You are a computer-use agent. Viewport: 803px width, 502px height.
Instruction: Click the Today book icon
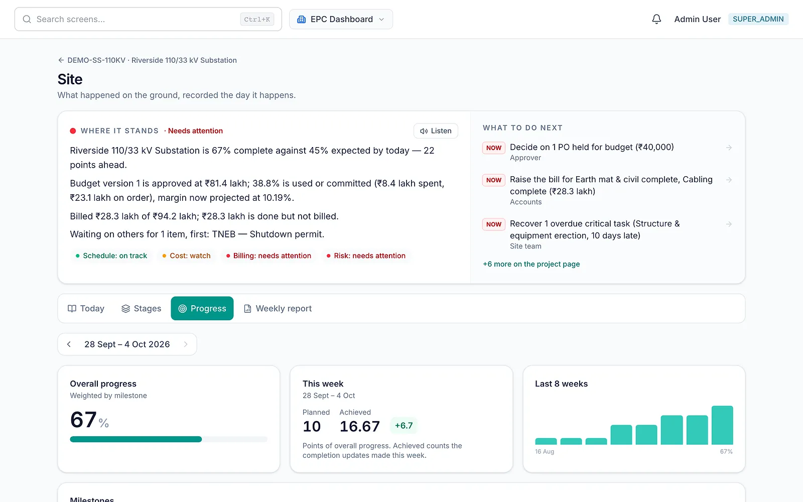click(x=72, y=309)
